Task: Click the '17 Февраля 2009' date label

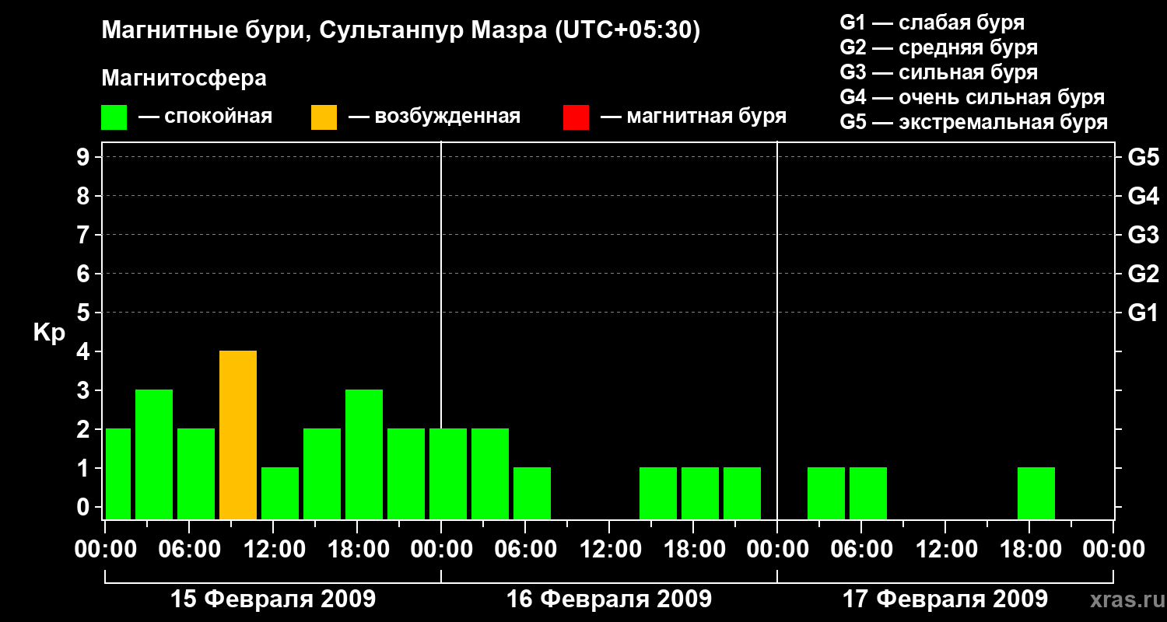Action: point(945,599)
